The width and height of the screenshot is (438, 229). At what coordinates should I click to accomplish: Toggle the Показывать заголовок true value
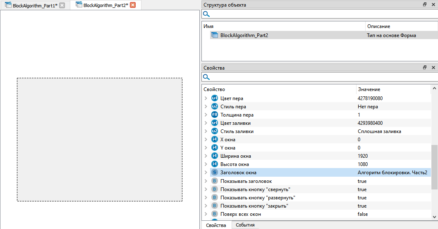click(362, 181)
